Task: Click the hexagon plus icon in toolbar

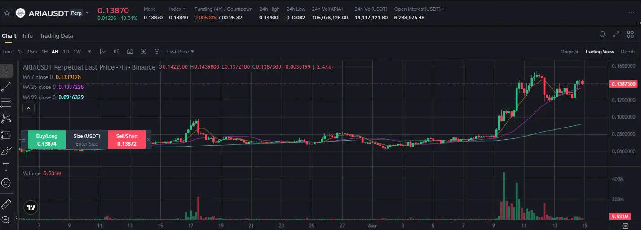Action: click(x=157, y=52)
